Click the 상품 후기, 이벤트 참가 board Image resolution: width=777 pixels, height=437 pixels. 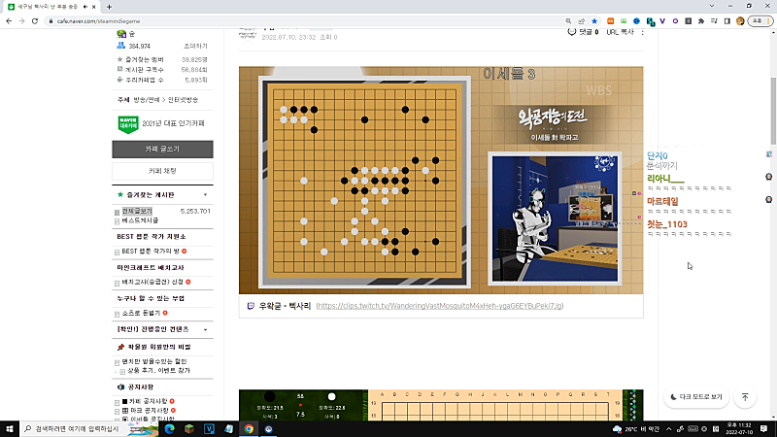point(158,371)
